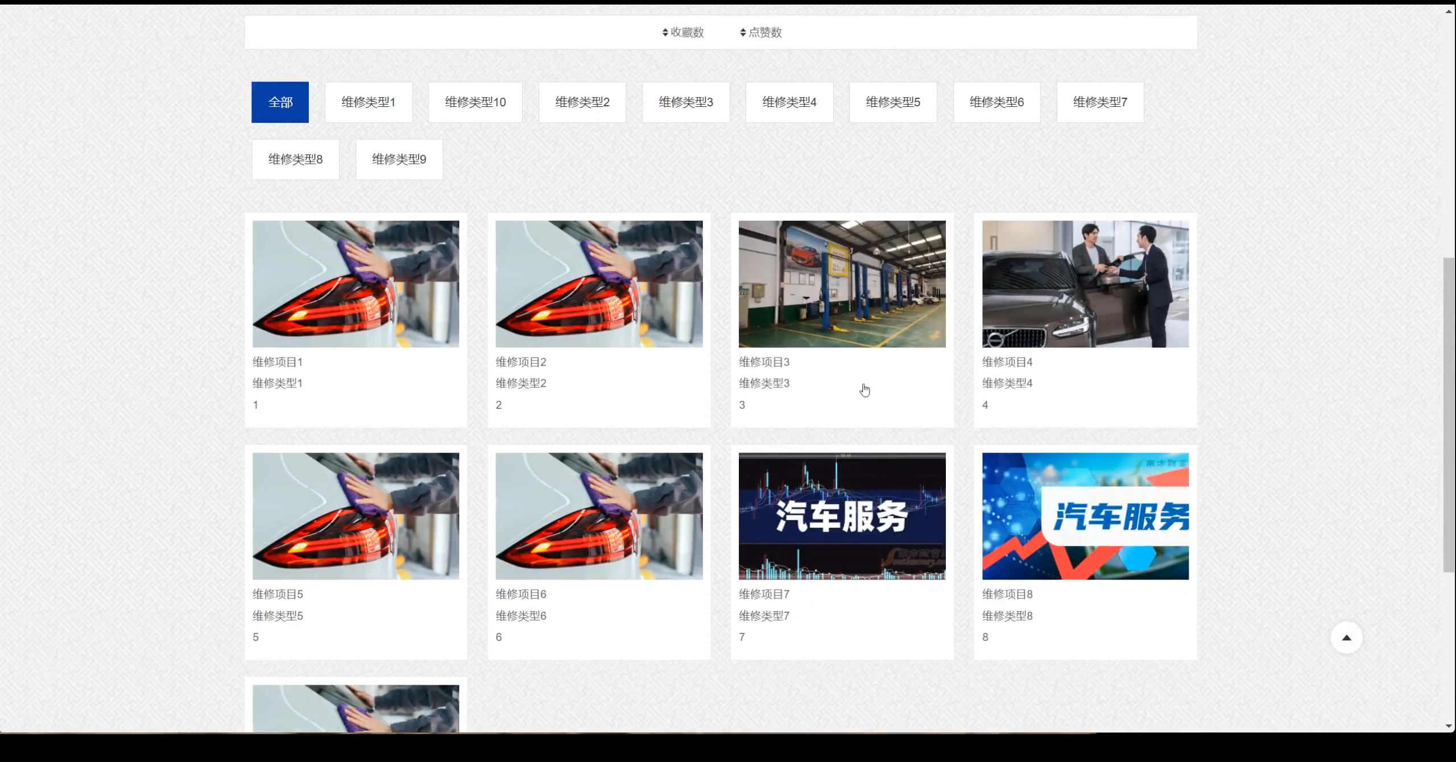Screen dimensions: 1456x762
Task: Choose the 维修类型7 category button
Action: tap(1101, 102)
